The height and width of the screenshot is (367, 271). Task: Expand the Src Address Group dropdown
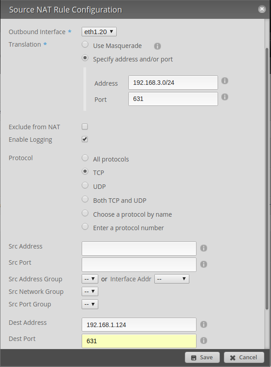click(x=90, y=279)
